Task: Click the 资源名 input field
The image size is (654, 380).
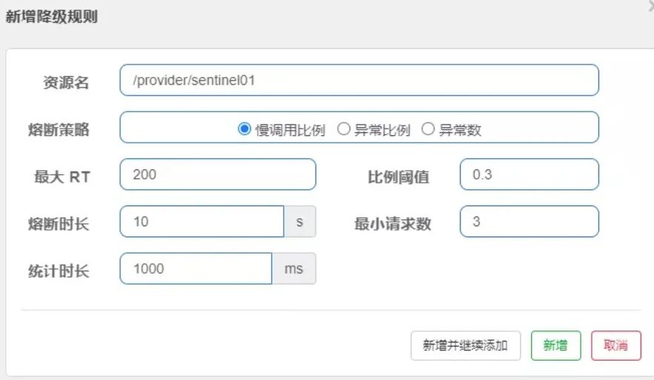Action: pyautogui.click(x=359, y=80)
